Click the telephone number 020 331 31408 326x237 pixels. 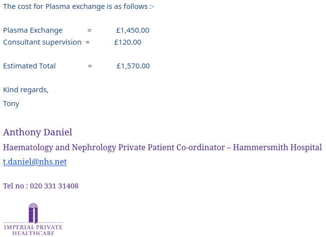(x=54, y=186)
